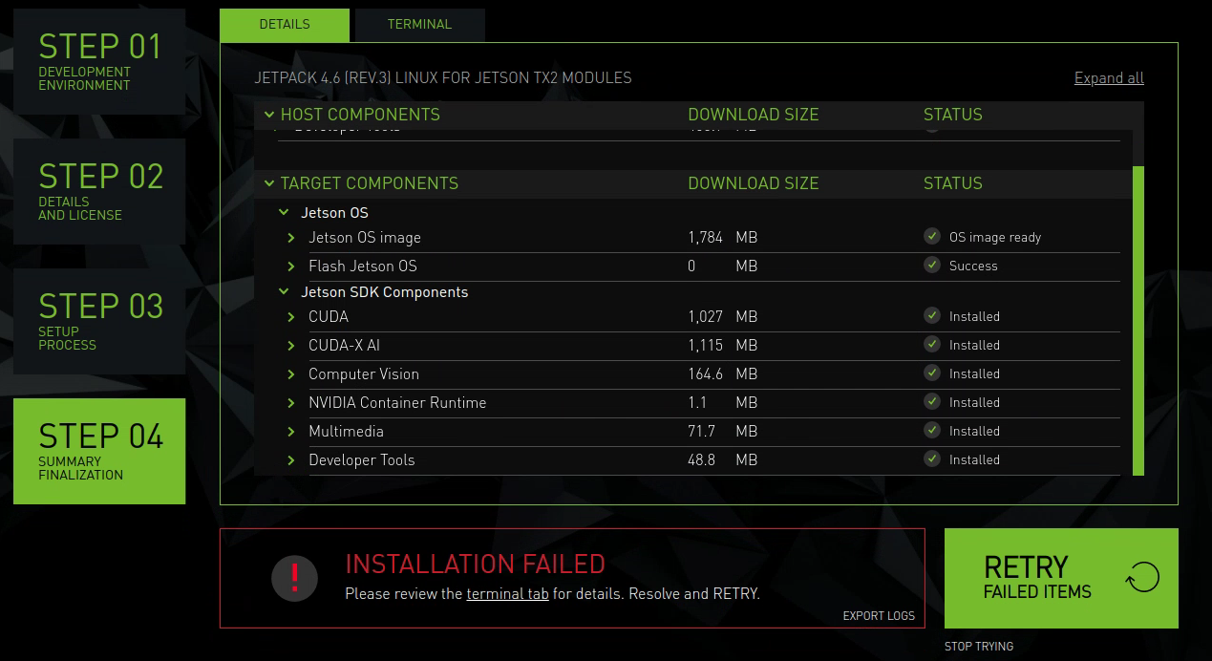
Task: Expand the NVIDIA Container Runtime row
Action: [x=291, y=403]
